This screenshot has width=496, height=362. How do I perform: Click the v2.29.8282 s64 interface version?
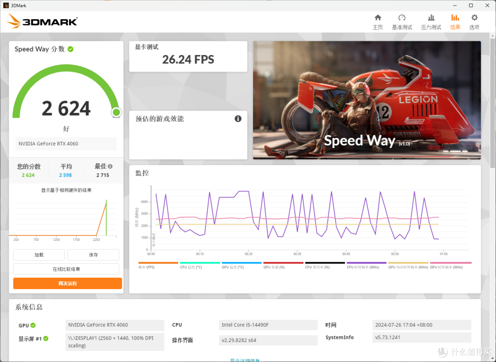click(268, 340)
